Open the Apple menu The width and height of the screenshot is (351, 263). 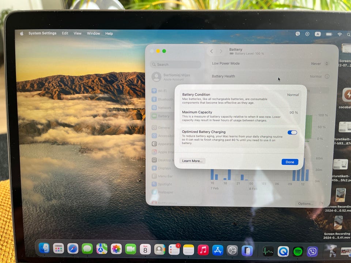22,34
